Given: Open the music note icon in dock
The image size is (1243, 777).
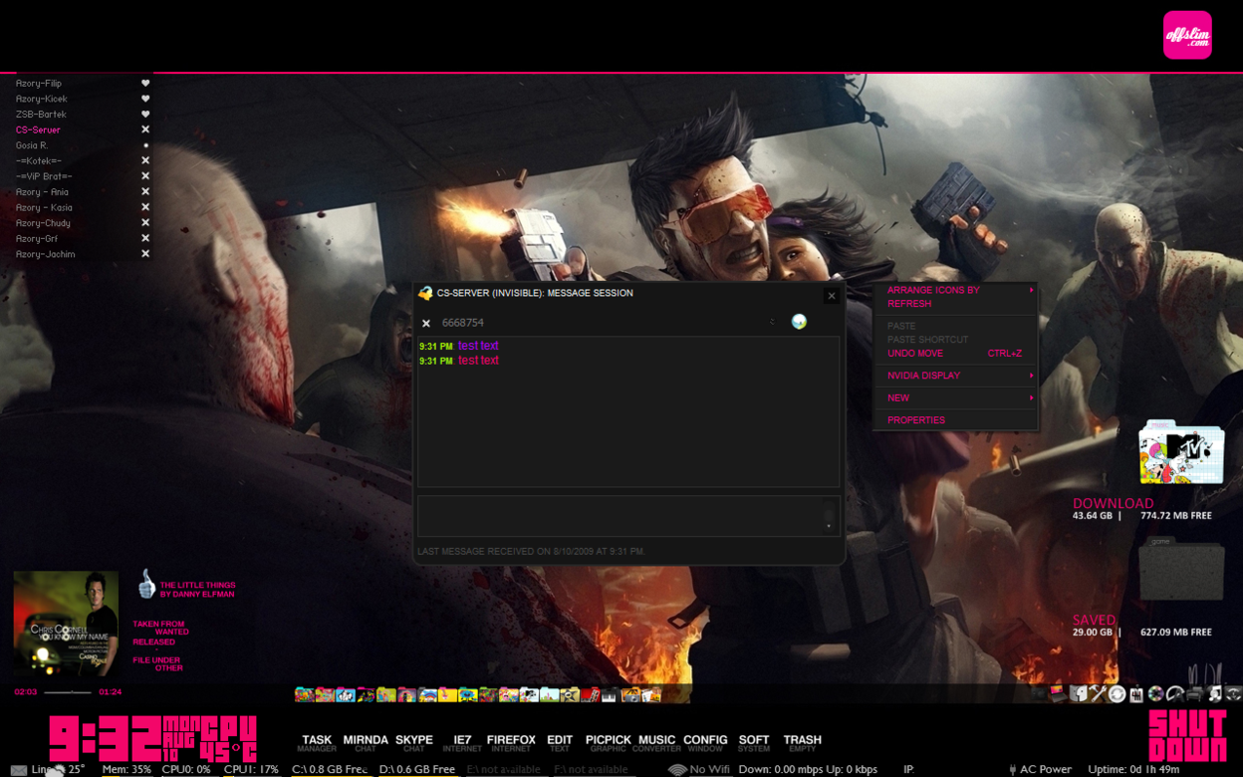Looking at the screenshot, I should coord(1214,694).
